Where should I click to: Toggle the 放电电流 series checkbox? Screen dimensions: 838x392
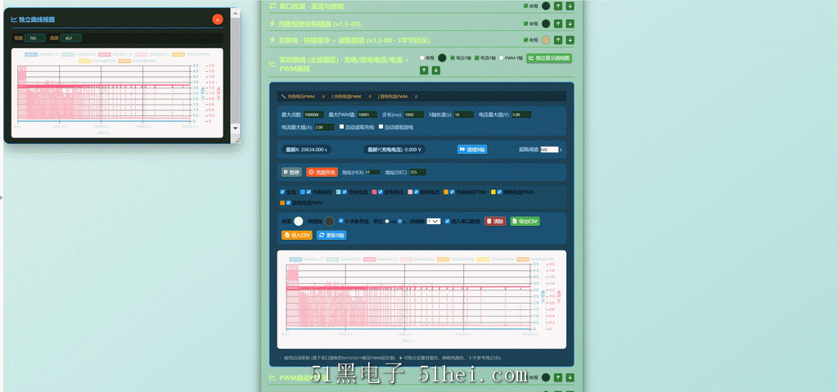pos(416,191)
